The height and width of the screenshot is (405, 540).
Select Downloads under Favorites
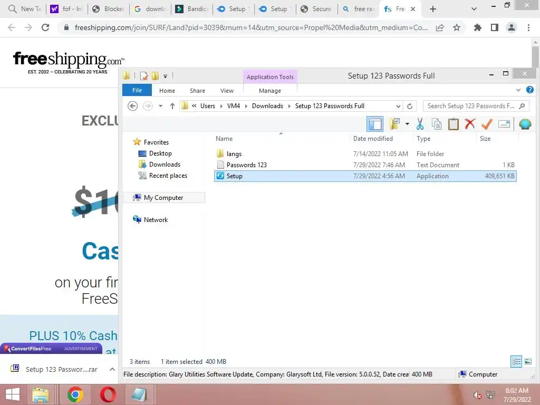[x=165, y=165]
